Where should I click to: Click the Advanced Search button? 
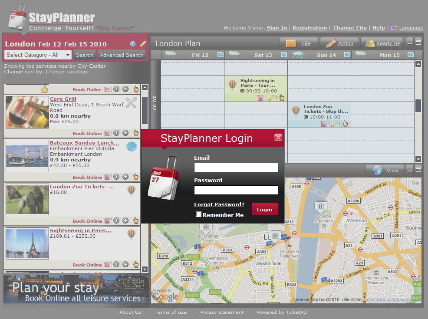tap(122, 55)
